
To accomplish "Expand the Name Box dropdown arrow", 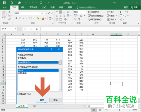I will pos(16,29).
